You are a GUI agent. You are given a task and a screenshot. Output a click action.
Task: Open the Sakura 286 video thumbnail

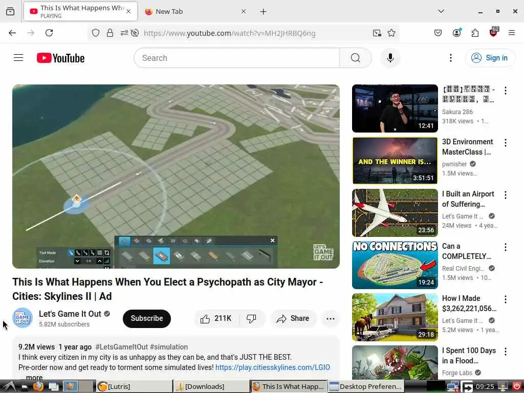point(395,108)
